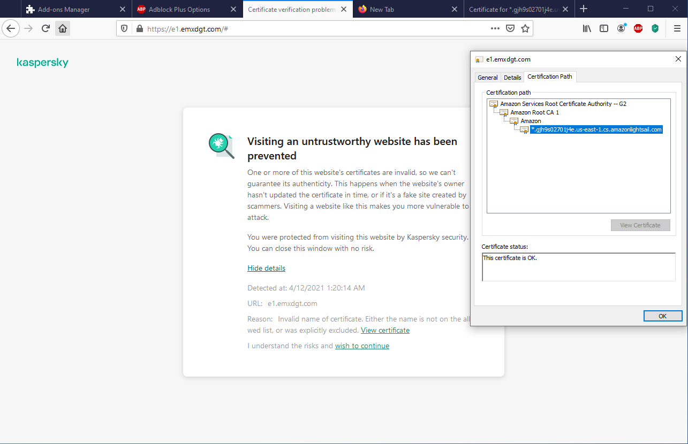Click the Hide details link

click(x=266, y=268)
